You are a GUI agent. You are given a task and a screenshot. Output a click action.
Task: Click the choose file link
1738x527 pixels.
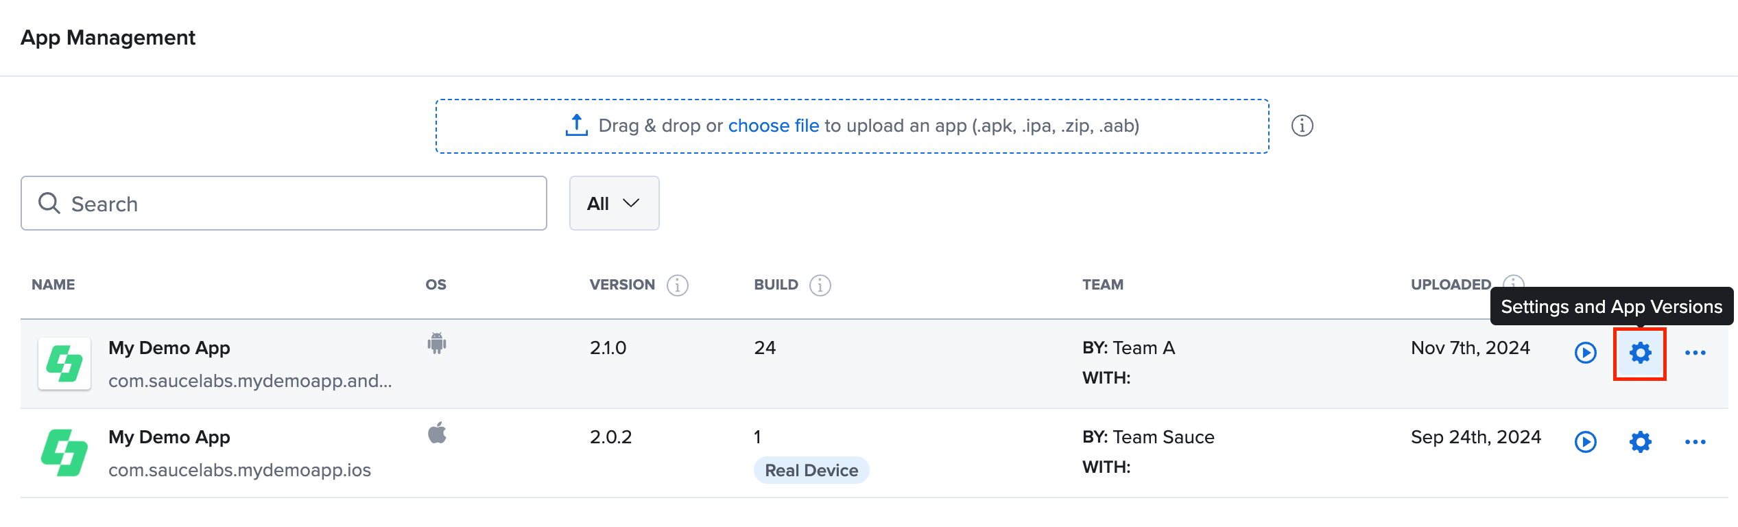(x=773, y=126)
